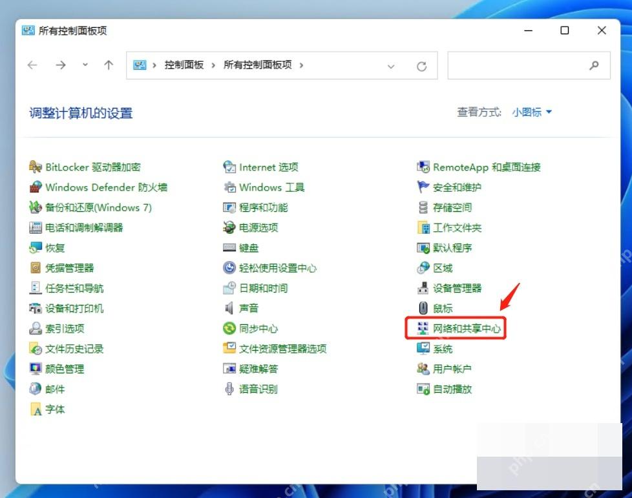This screenshot has width=632, height=498.
Task: Click the RemoteApp 和桌面连接 icon
Action: [x=423, y=167]
